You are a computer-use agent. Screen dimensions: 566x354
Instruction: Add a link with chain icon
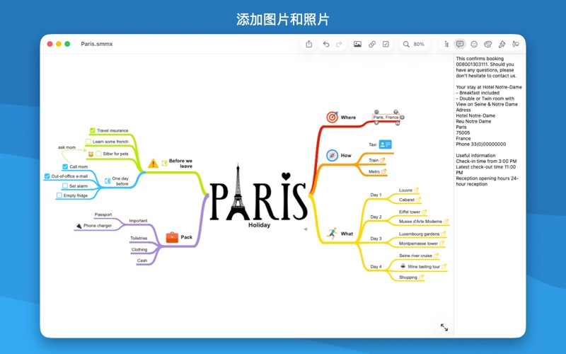(x=372, y=44)
